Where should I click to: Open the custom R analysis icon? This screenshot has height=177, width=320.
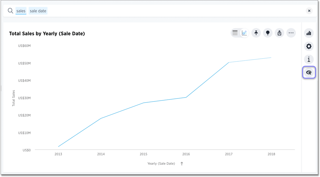309,73
